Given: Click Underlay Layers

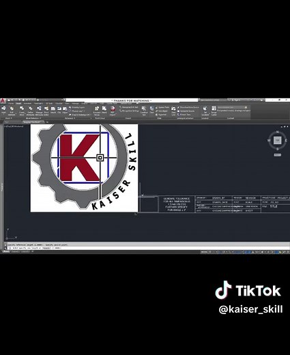Looking at the screenshot, I should point(76,107).
